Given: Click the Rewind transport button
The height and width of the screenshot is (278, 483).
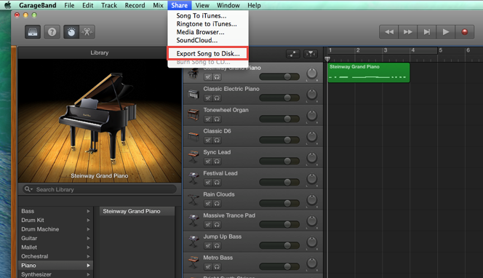Looking at the screenshot, I should pyautogui.click(x=389, y=32).
